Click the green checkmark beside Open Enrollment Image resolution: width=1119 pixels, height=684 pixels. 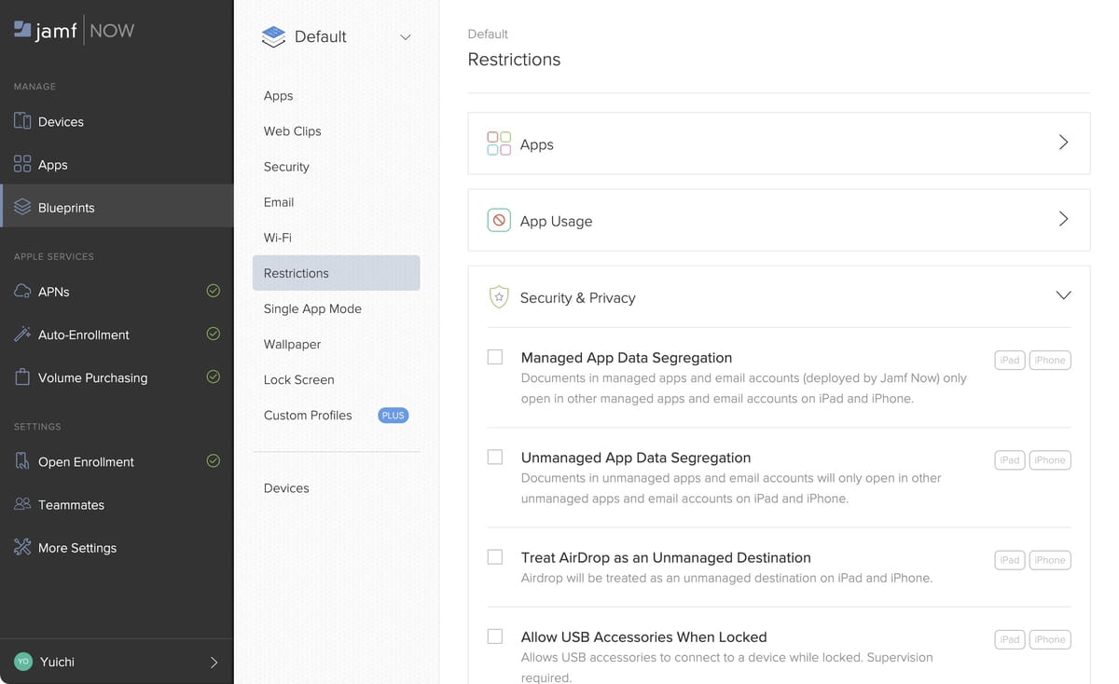pos(214,460)
